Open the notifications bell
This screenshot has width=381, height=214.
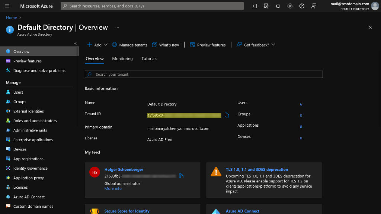(x=278, y=6)
